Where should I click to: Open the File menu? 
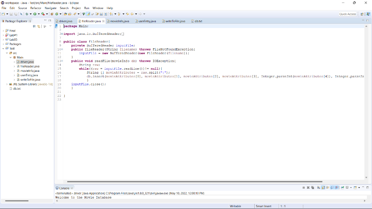click(4, 8)
